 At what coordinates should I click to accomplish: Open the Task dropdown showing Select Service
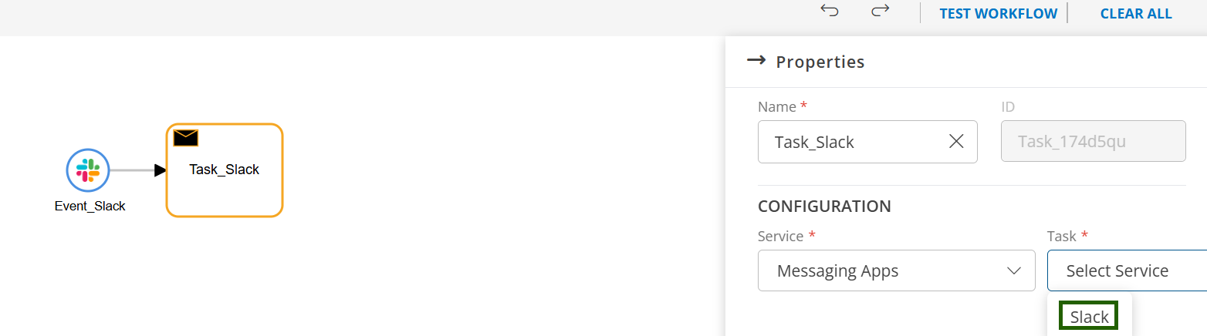1125,271
